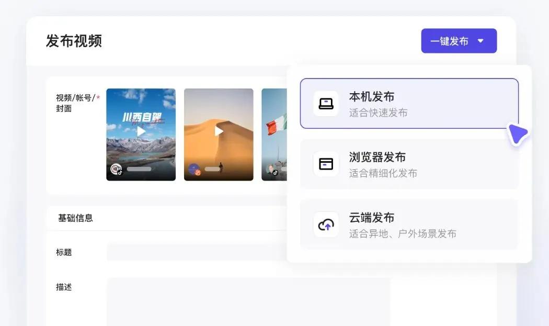
Task: Select 浏览器发布 option
Action: [x=409, y=164]
